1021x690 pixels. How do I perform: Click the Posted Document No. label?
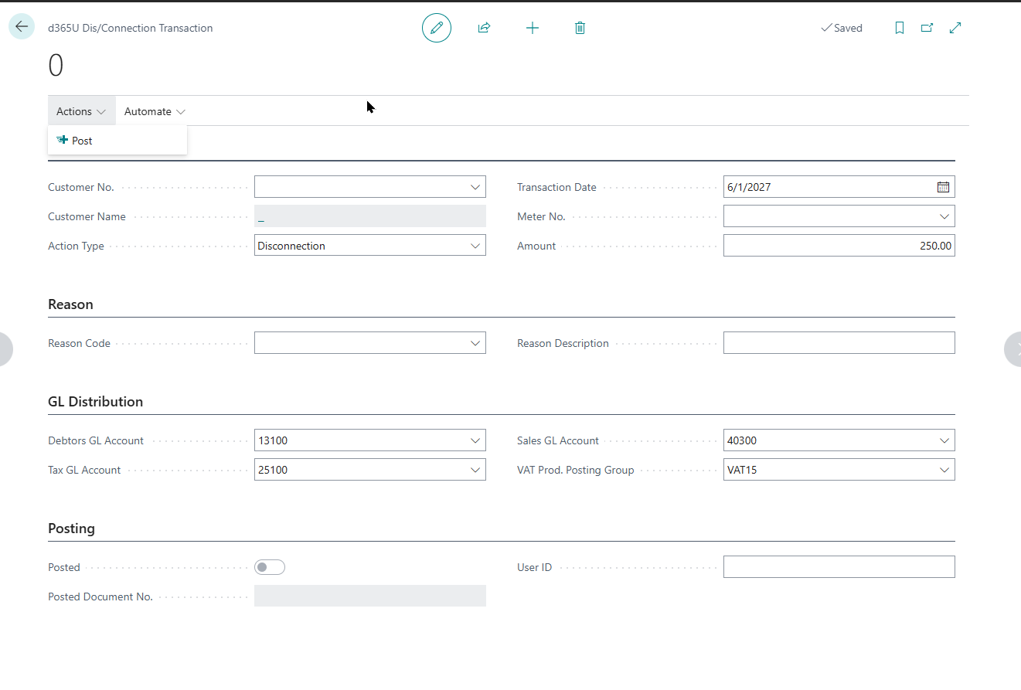coord(100,597)
